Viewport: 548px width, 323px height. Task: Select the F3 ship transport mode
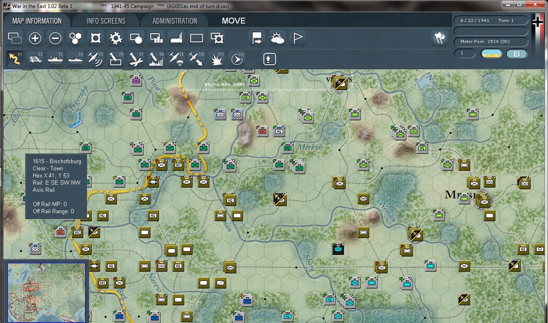click(55, 59)
